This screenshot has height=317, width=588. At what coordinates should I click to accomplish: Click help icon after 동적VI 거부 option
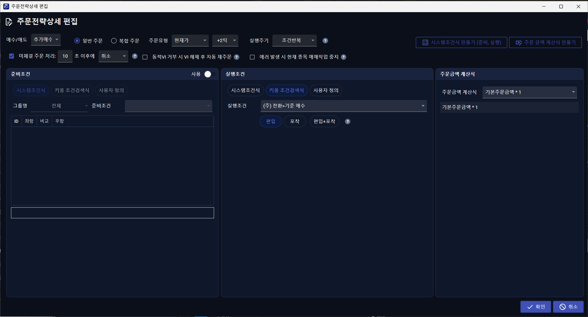[237, 57]
